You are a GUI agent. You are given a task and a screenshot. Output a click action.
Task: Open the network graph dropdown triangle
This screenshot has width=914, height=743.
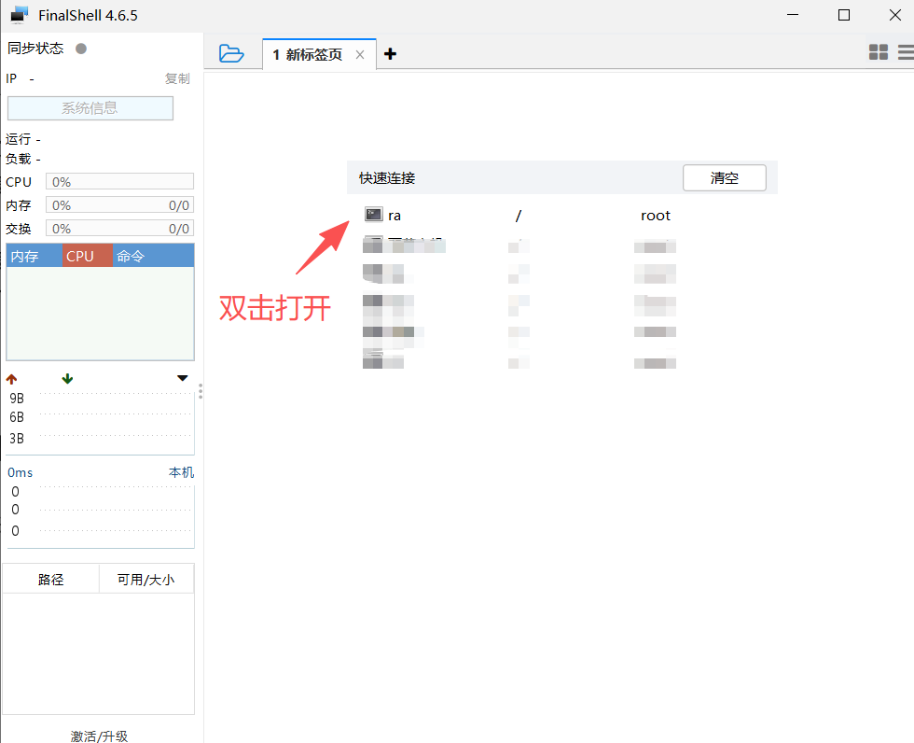pos(183,378)
